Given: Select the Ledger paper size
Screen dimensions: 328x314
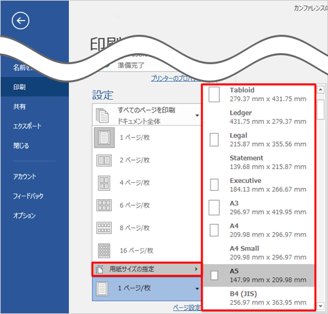Looking at the screenshot, I should click(258, 117).
